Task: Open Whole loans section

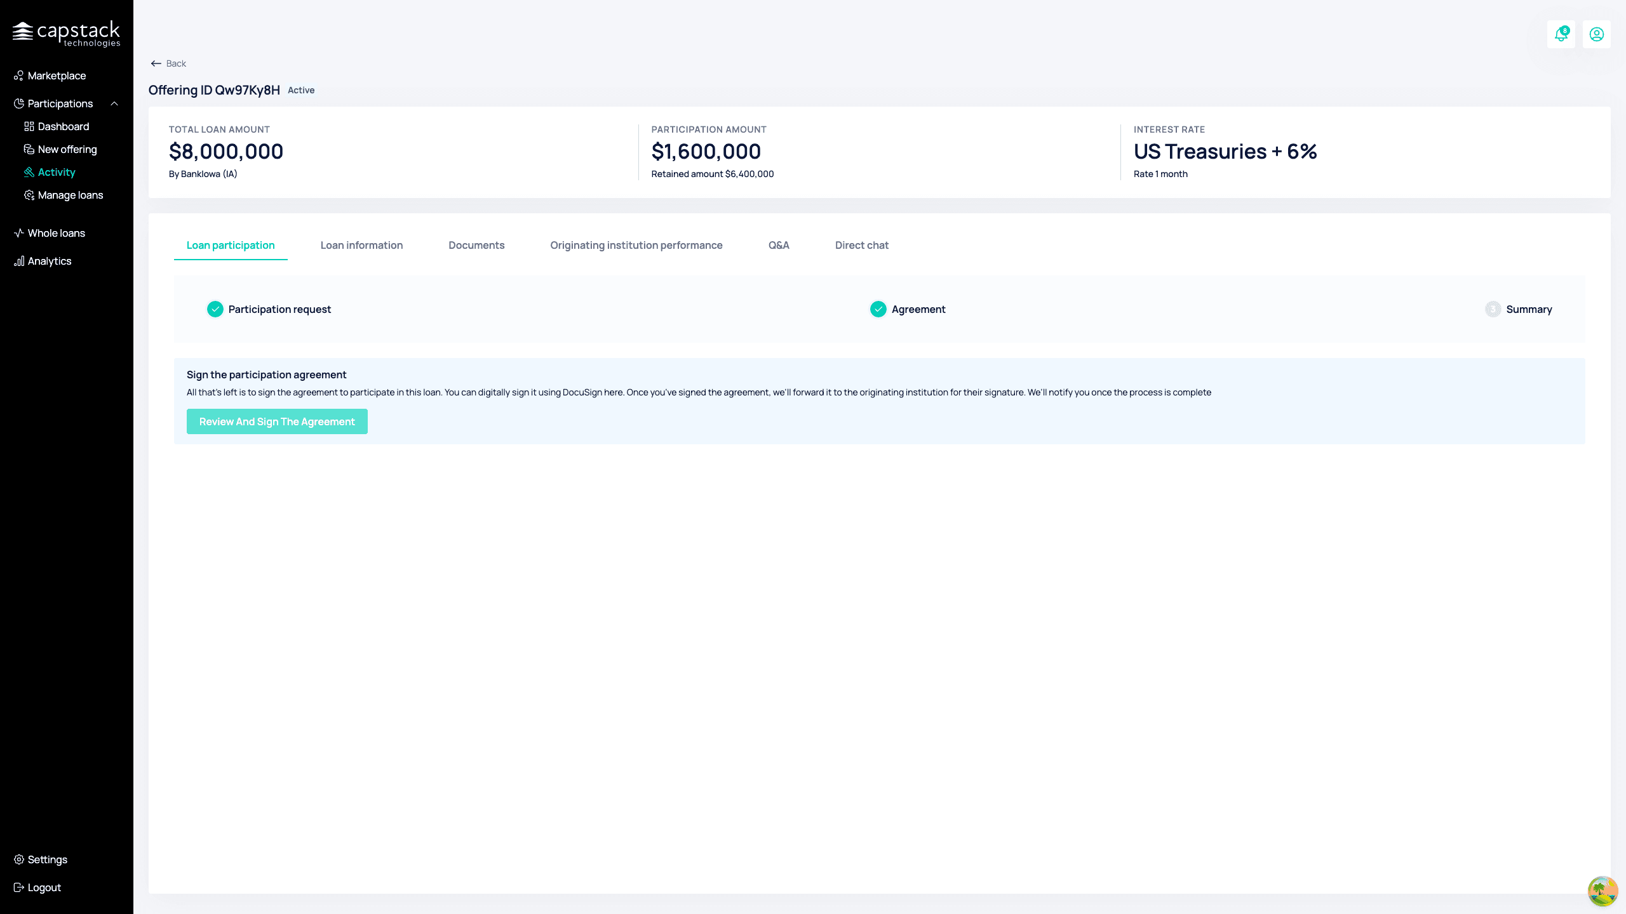Action: [57, 233]
